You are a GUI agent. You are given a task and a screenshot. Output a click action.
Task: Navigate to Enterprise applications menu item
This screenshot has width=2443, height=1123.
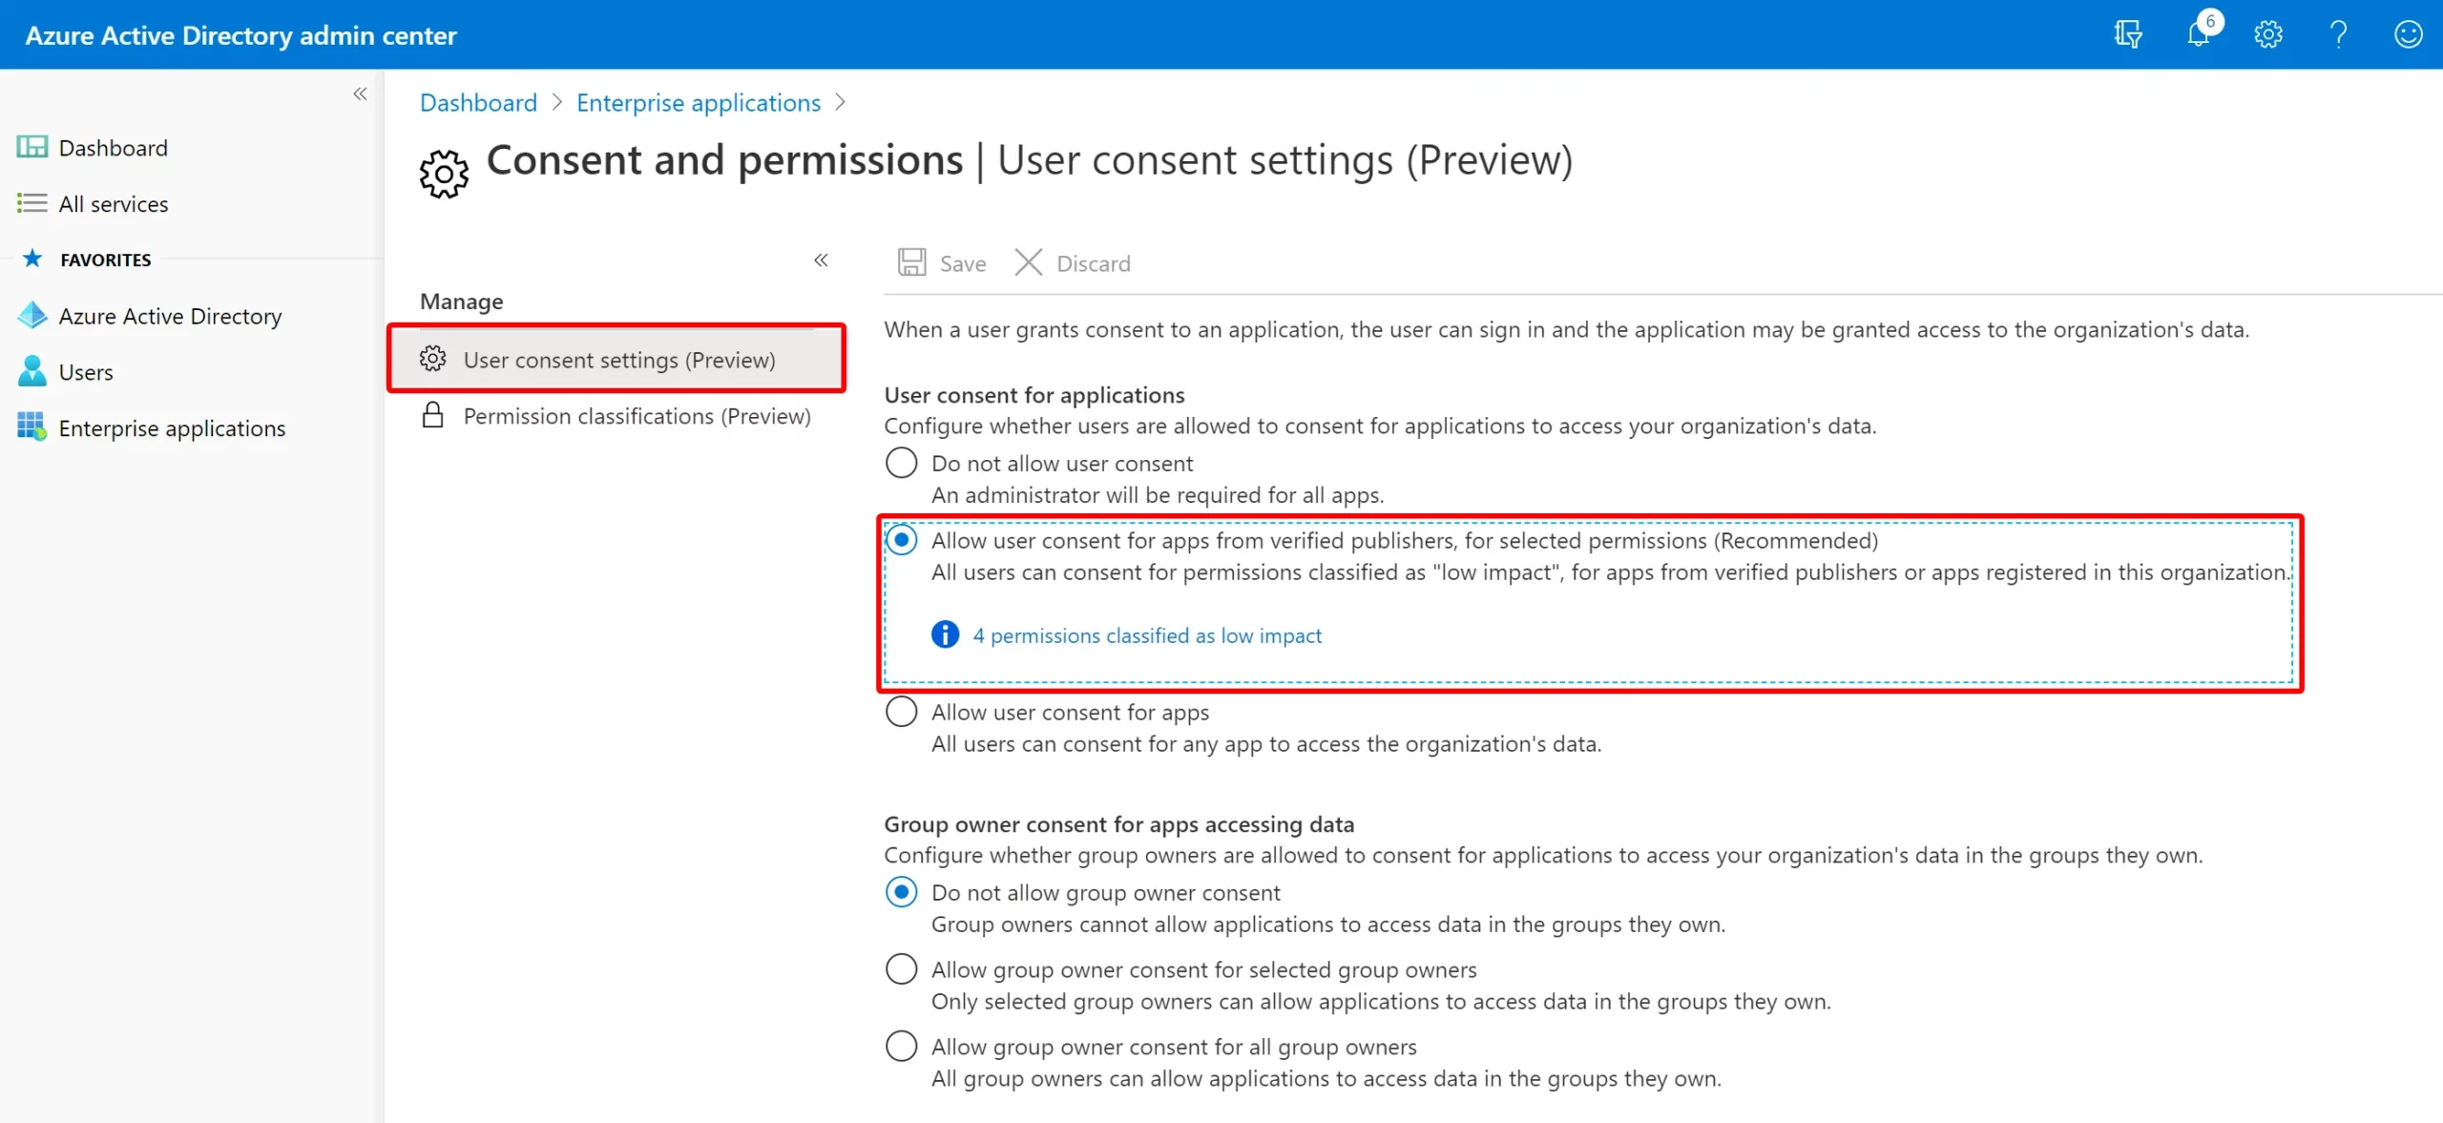click(172, 428)
